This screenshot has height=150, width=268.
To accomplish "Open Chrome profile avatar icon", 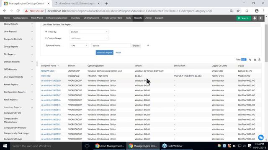I will (x=257, y=11).
